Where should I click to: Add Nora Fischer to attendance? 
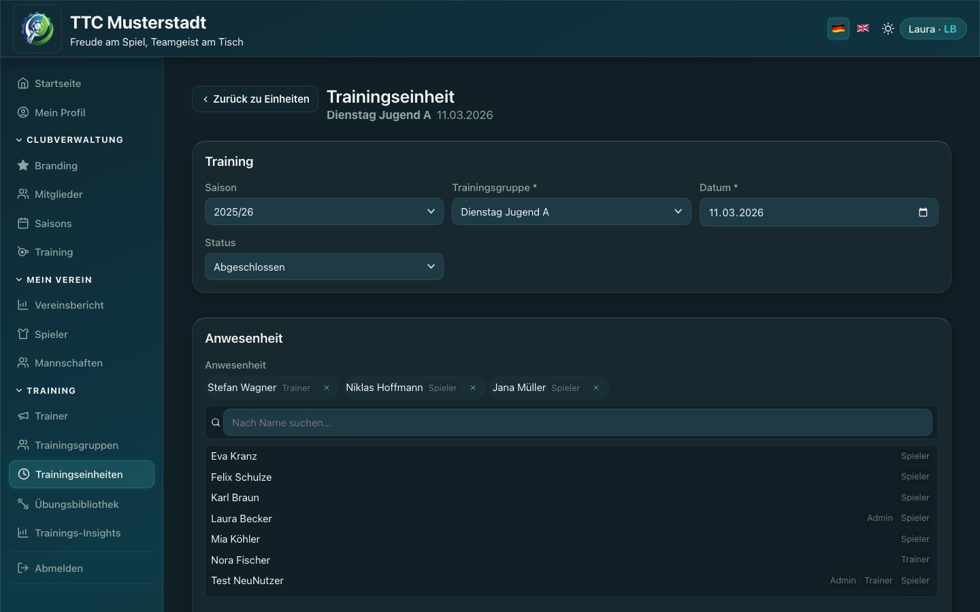(x=571, y=560)
